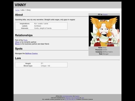The width and height of the screenshot is (135, 101).
Task: Click the Role value "Manager"
Action: coord(106,54)
